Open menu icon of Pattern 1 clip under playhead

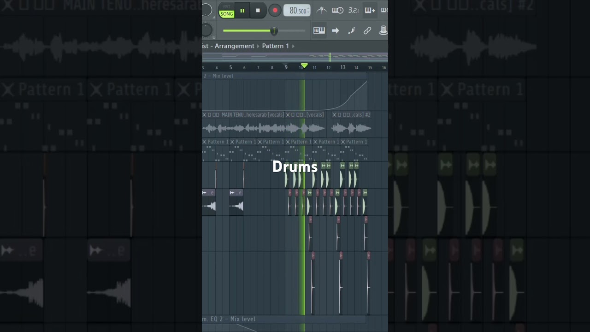click(288, 142)
